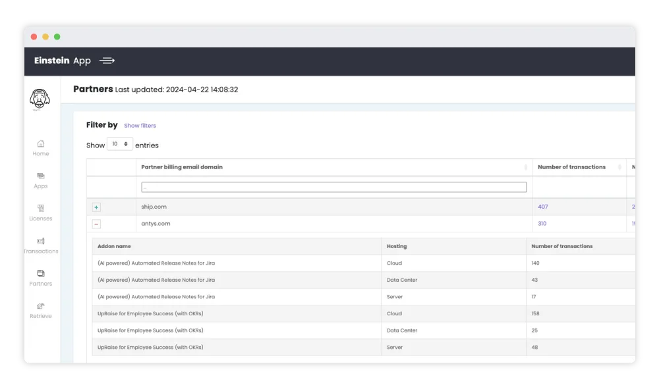
Task: Open the 407 transactions link for ship.com
Action: coord(542,207)
